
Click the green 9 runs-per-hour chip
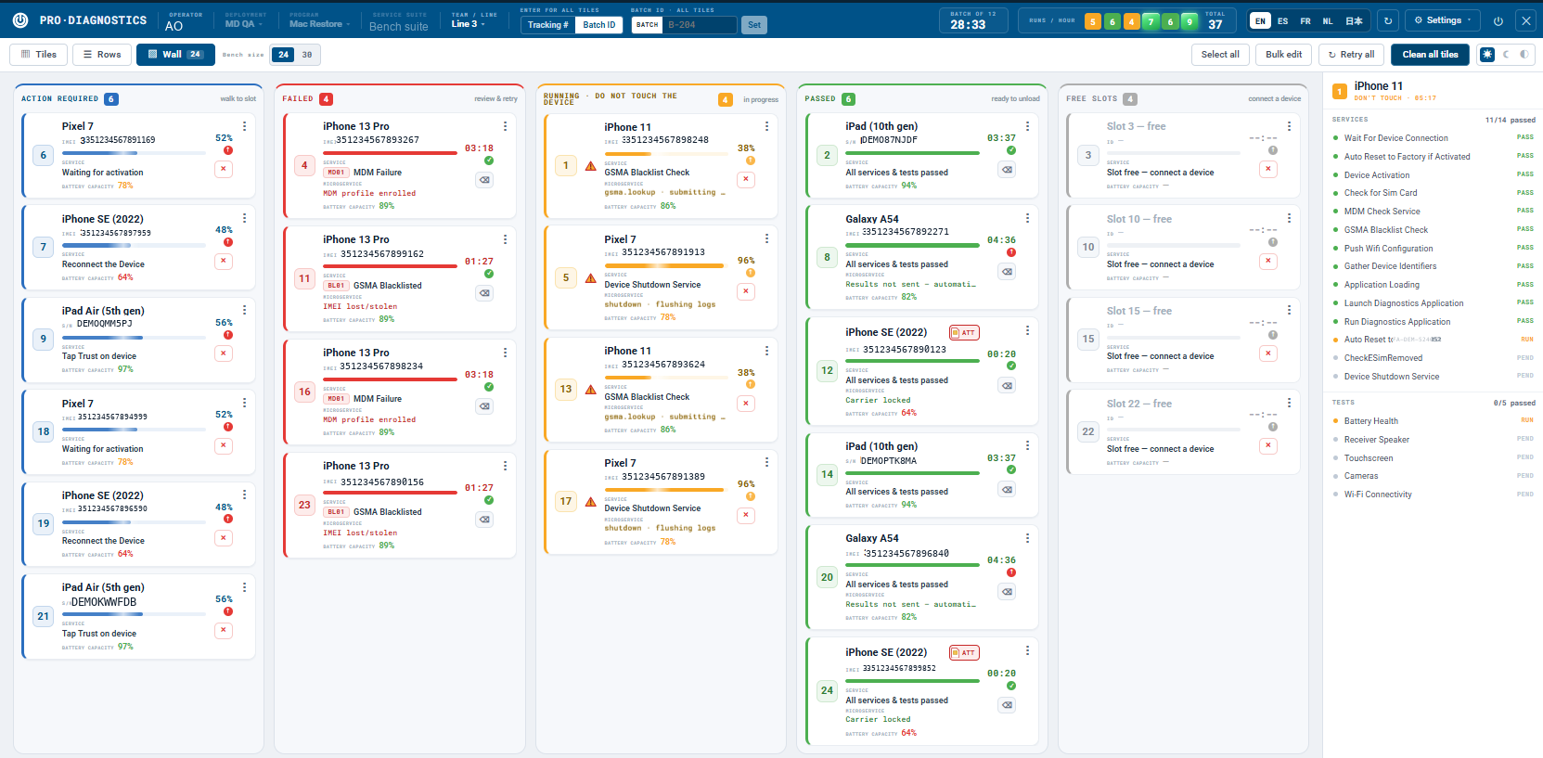point(1189,21)
